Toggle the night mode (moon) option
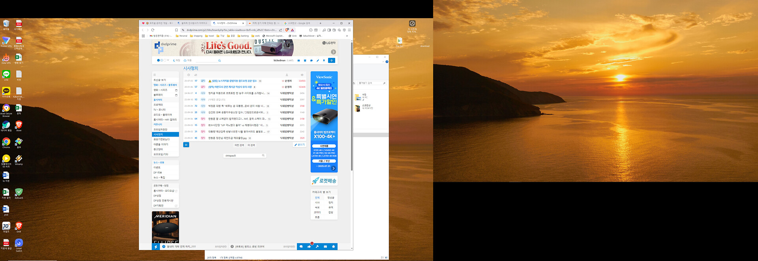The width and height of the screenshot is (758, 261). pos(176,61)
